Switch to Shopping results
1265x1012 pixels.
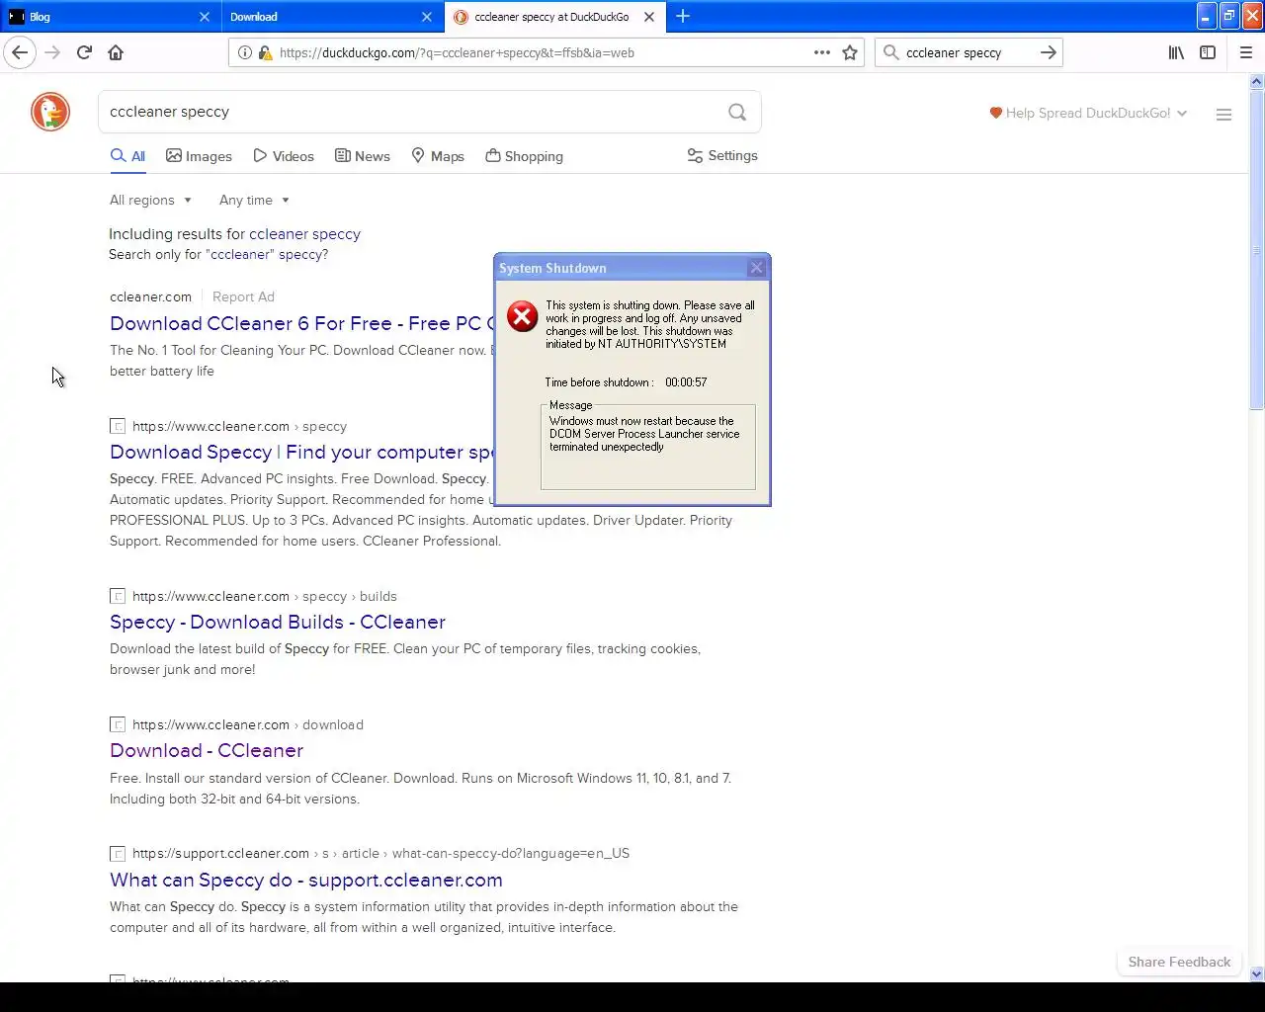click(525, 156)
